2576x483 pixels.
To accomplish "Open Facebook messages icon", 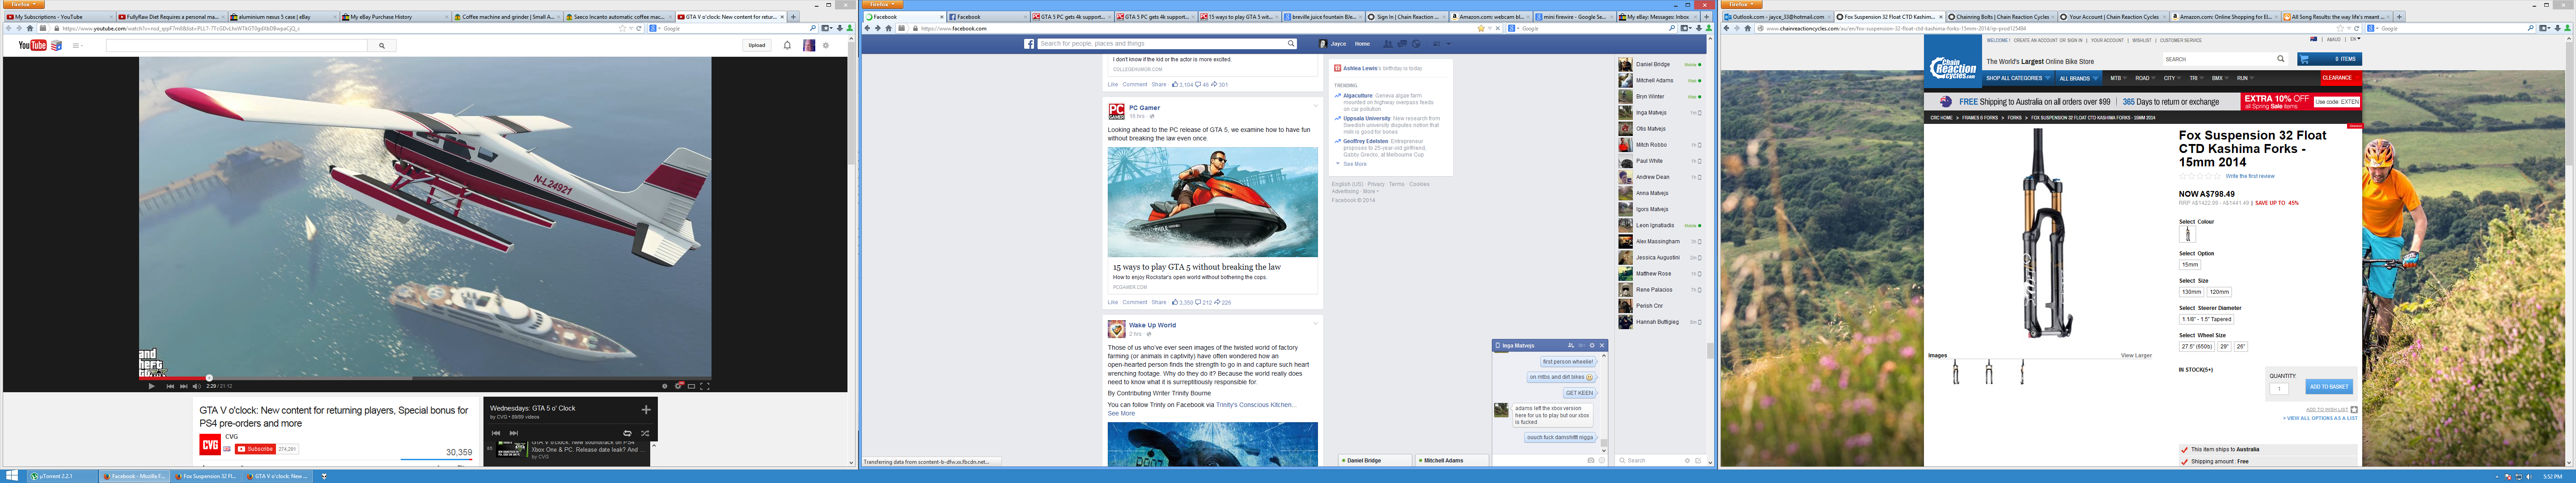I will coord(1403,44).
